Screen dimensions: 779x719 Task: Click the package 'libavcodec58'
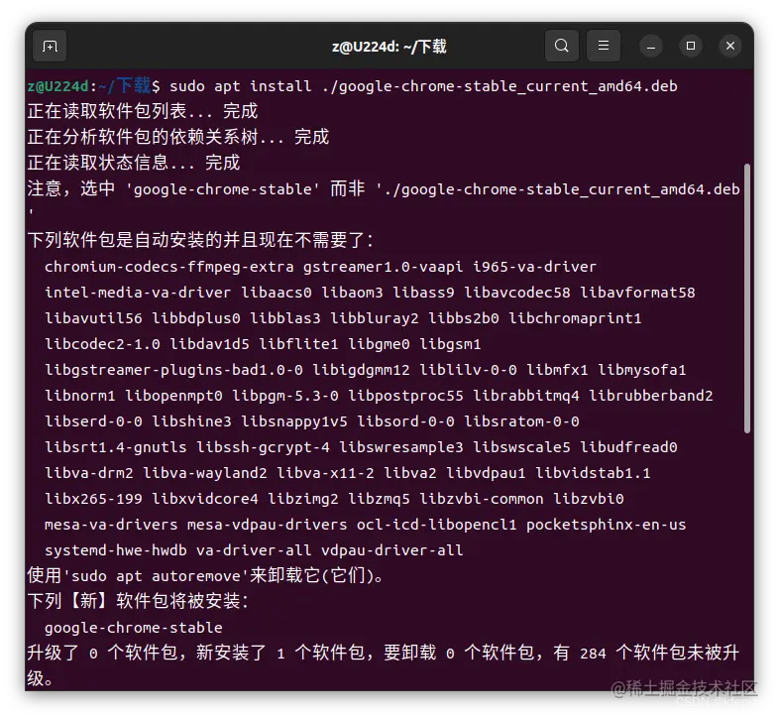pos(517,293)
